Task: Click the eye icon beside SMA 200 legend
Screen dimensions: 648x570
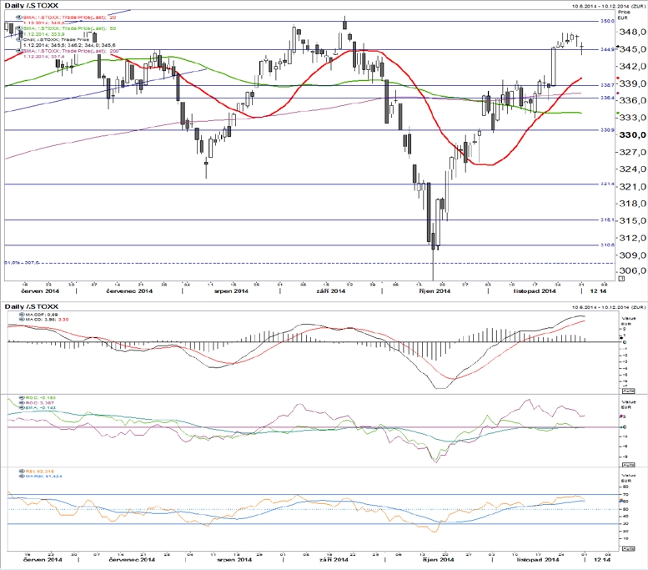Action: (x=19, y=50)
